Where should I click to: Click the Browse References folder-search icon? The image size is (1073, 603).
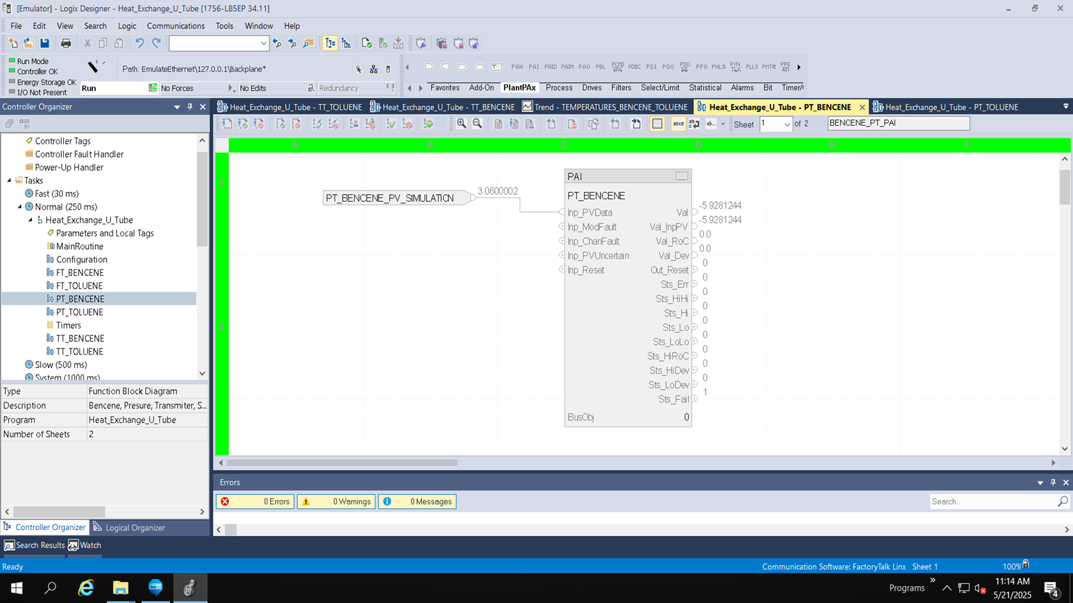pos(308,43)
